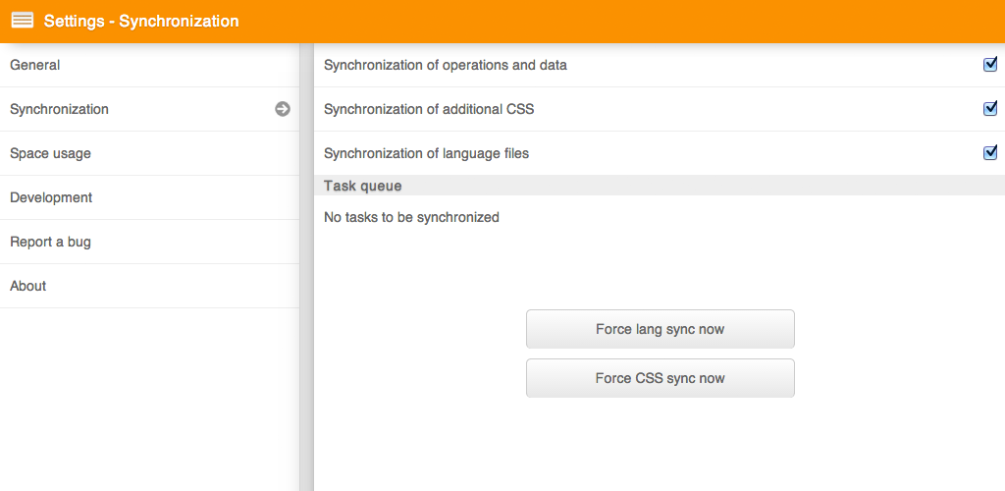Screen dimensions: 1005x491
Task: Click the Settings - Synchronization header title
Action: 141,22
